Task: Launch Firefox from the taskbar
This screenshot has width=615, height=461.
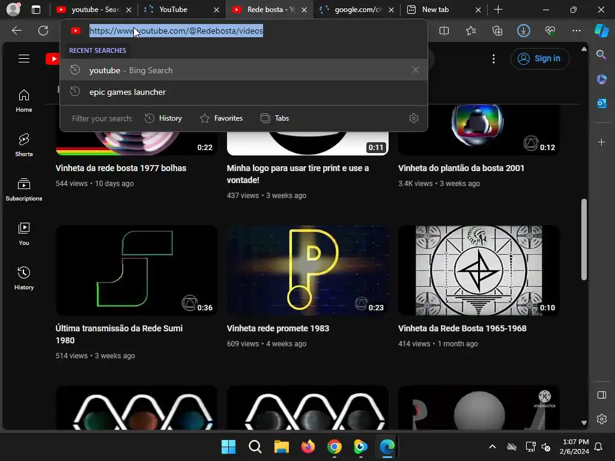Action: pos(308,447)
